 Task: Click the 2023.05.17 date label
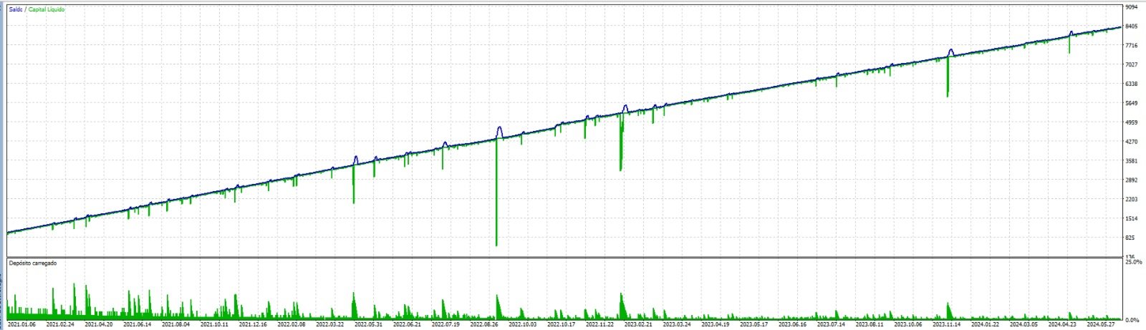tap(754, 324)
